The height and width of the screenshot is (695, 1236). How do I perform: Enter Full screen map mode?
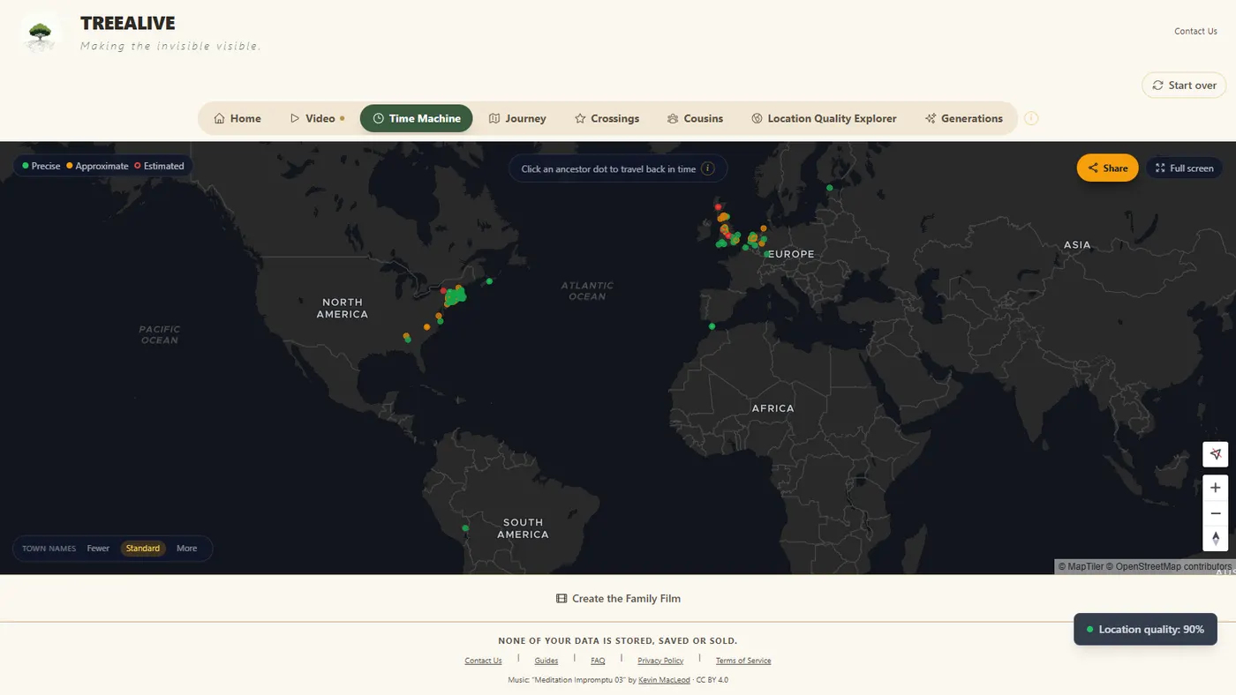pyautogui.click(x=1184, y=168)
